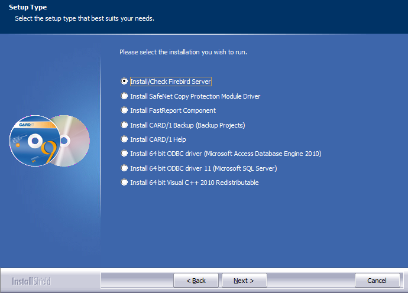Cancel the installation
Image resolution: width=408 pixels, height=293 pixels.
[x=377, y=281]
